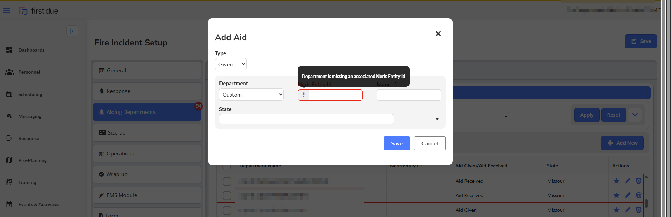Check the first department row checkbox

point(227,181)
